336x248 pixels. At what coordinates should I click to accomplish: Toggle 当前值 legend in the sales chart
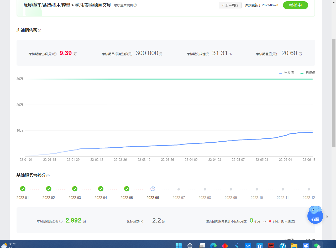point(286,73)
